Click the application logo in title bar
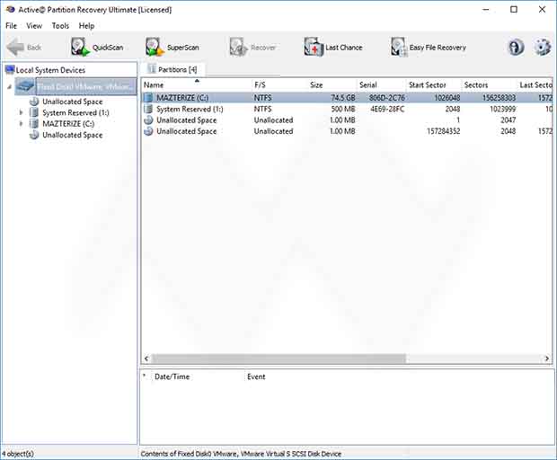The height and width of the screenshot is (460, 557). [x=10, y=10]
